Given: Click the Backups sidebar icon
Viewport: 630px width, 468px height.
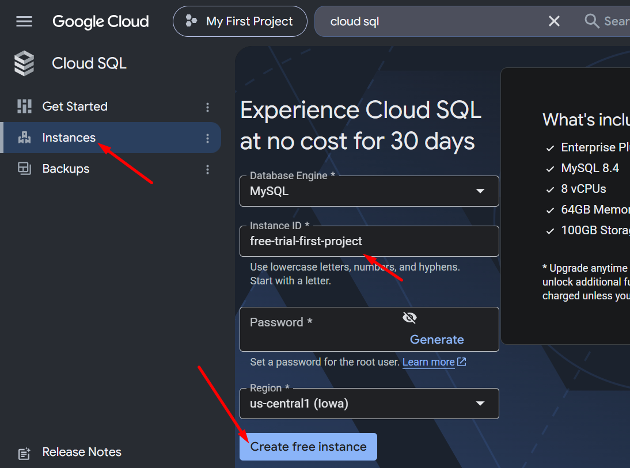Looking at the screenshot, I should pyautogui.click(x=25, y=168).
